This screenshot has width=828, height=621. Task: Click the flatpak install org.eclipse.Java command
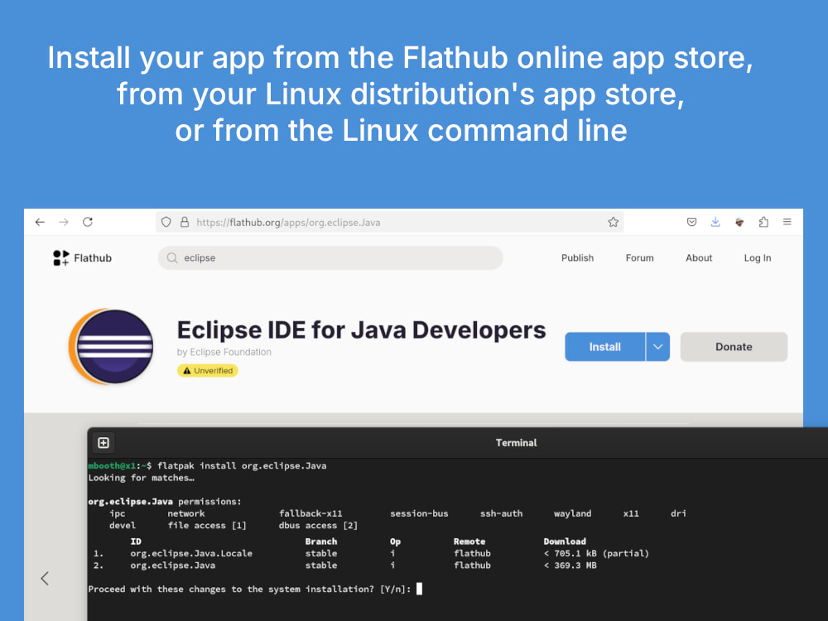(x=242, y=465)
